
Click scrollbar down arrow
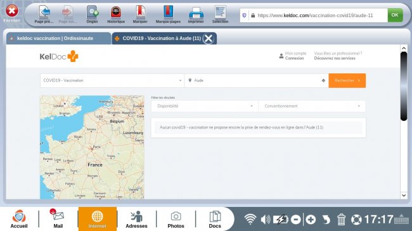[404, 196]
